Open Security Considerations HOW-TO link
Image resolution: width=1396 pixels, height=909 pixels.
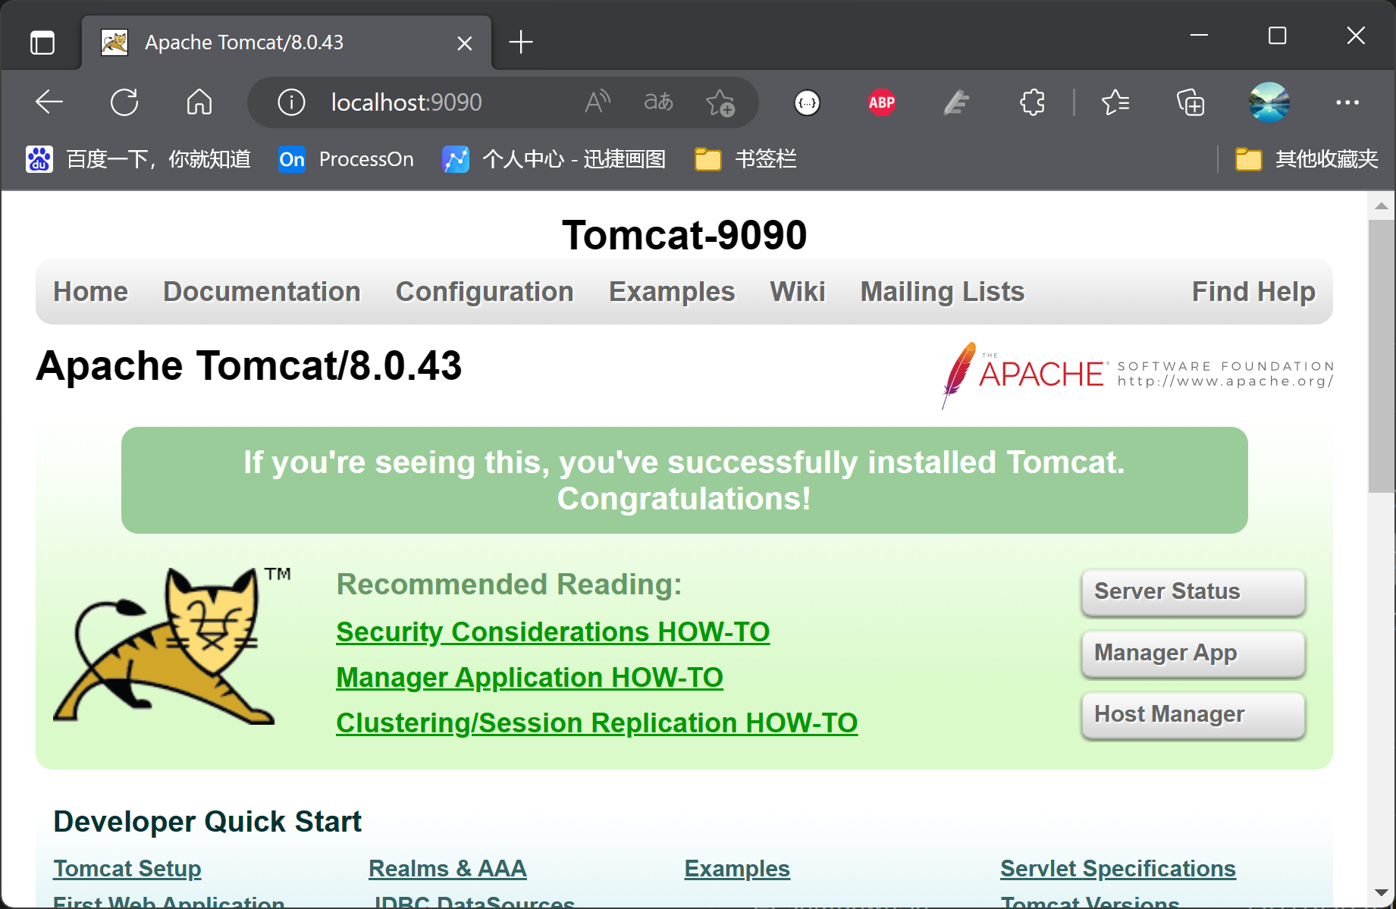click(553, 632)
